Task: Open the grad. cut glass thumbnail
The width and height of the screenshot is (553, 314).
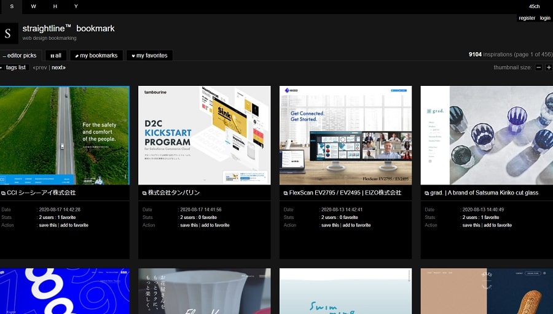Action: coord(487,135)
